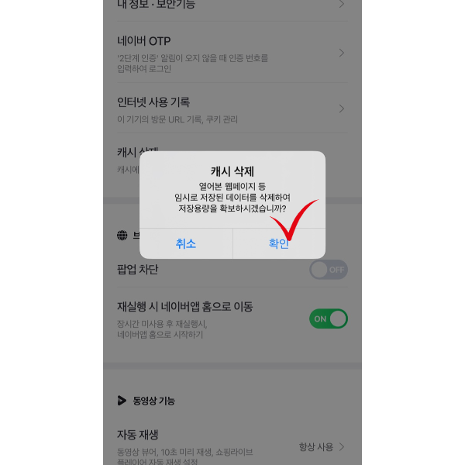Open 내 정보·보안기능 chevron arrow
The width and height of the screenshot is (465, 465).
[342, 4]
